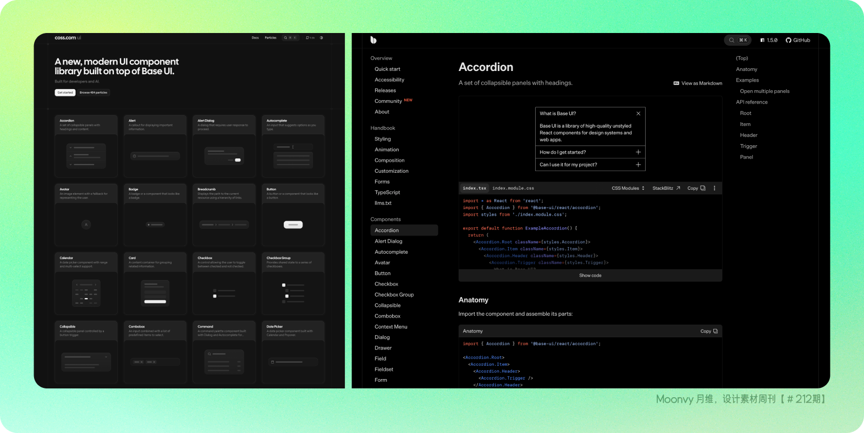Click the Get started button
Screen dimensions: 864x433
click(65, 92)
